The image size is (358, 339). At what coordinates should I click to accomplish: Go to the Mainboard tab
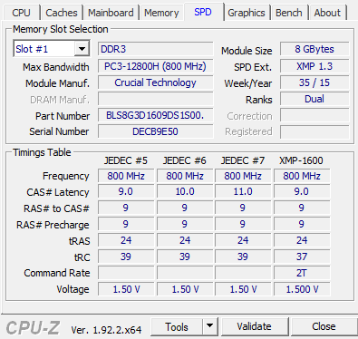111,13
